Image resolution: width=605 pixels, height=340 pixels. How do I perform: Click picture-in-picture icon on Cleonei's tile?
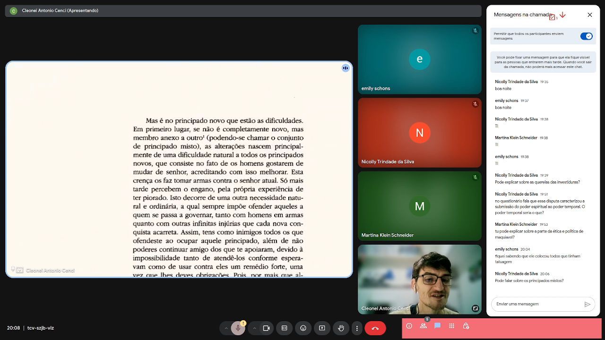coord(475,308)
